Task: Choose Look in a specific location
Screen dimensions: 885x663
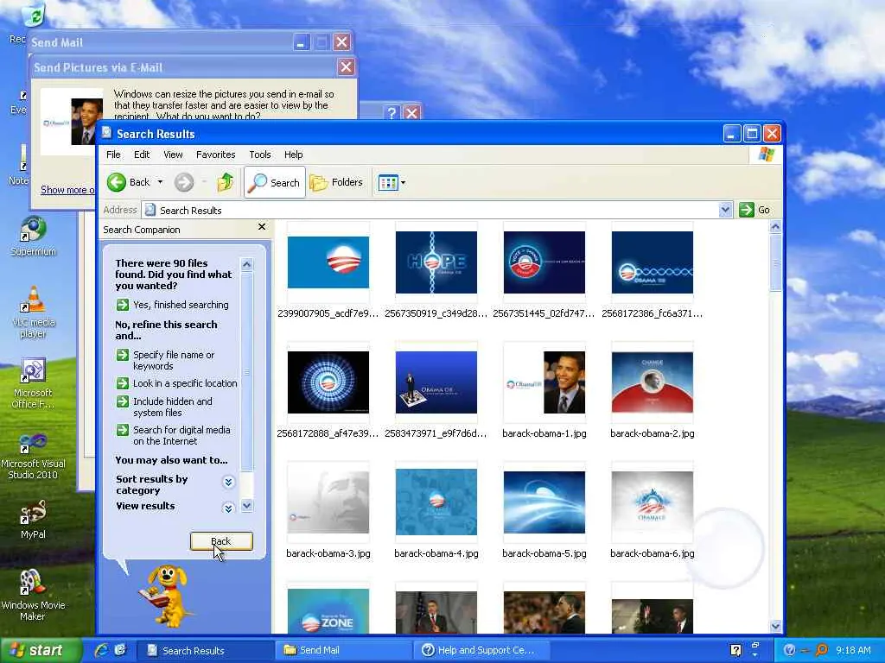Action: 176,383
